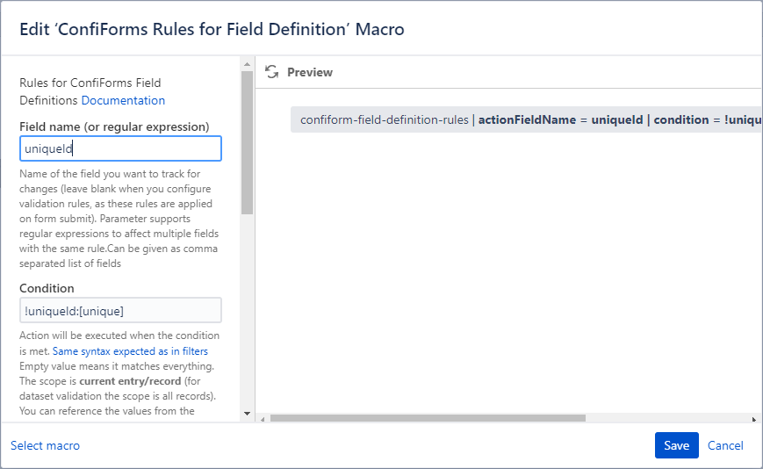
Task: Select the conniform-field-definition-rules macro placeholder in preview
Action: point(527,119)
